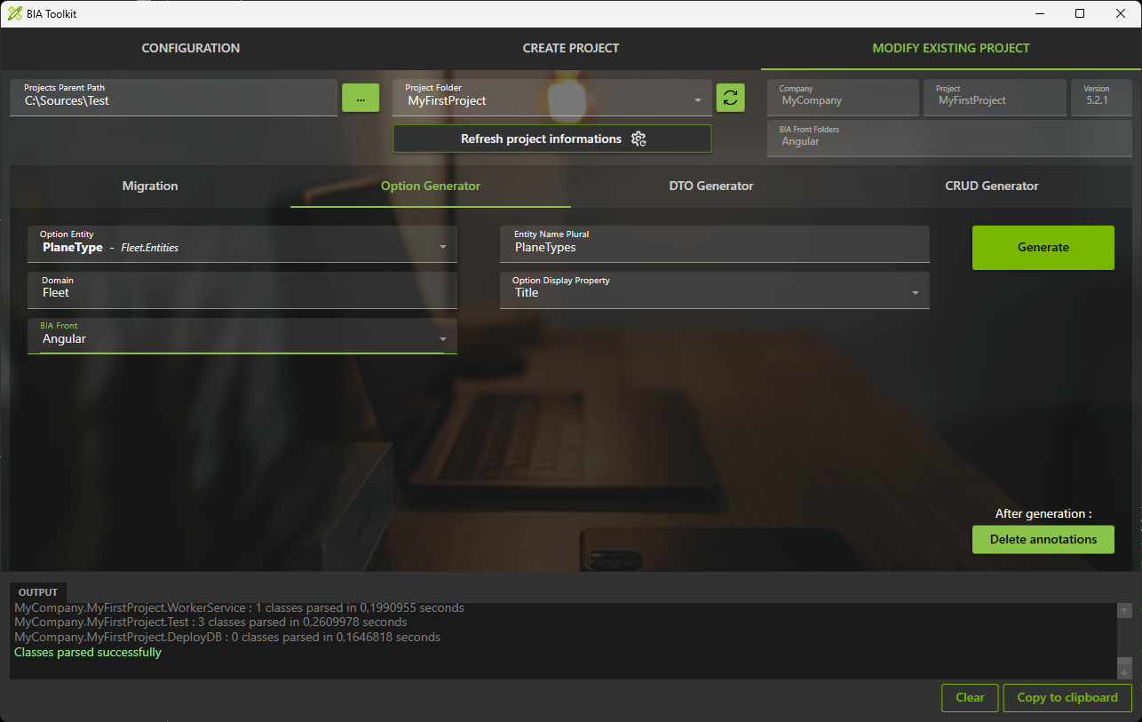Image resolution: width=1142 pixels, height=722 pixels.
Task: Click the gear icon on Refresh project informations
Action: (x=638, y=139)
